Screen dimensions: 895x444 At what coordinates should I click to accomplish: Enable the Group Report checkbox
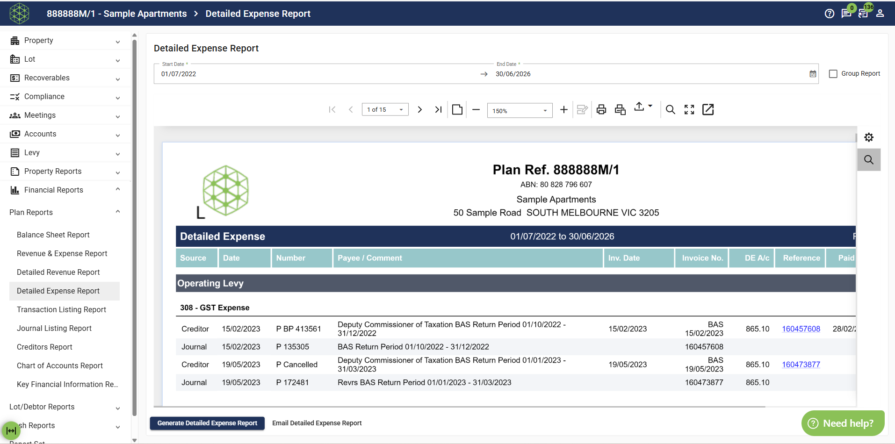pos(833,74)
